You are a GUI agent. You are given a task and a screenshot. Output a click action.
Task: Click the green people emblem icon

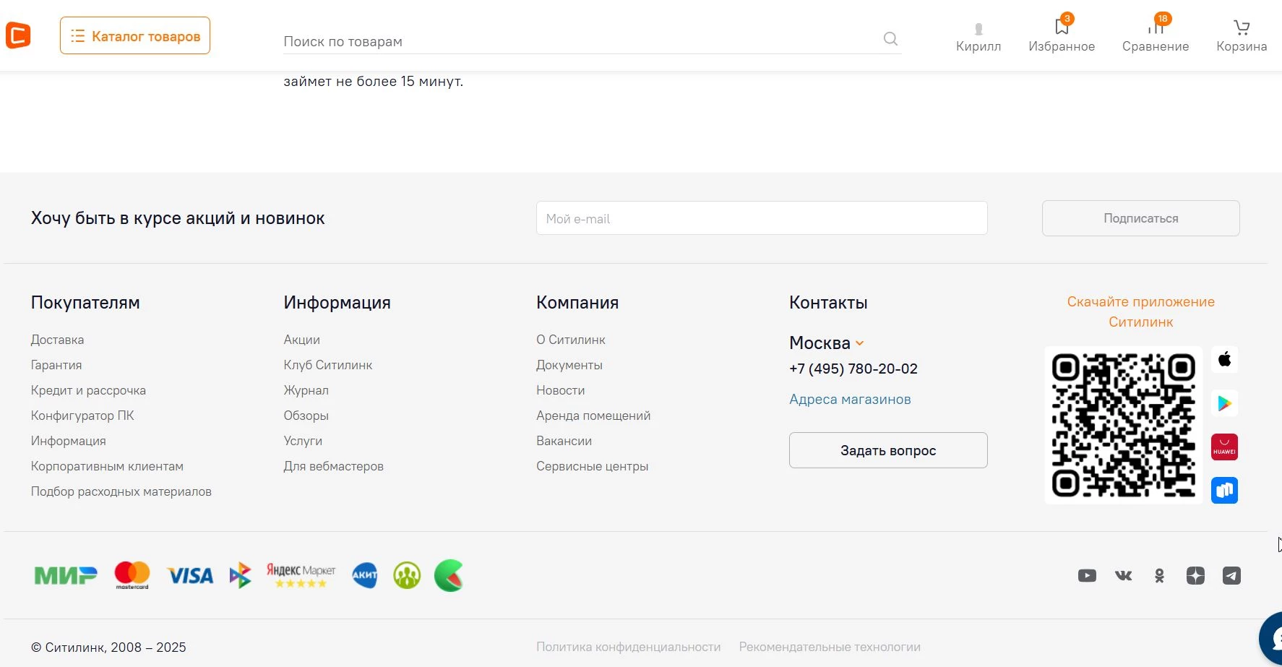pyautogui.click(x=407, y=575)
